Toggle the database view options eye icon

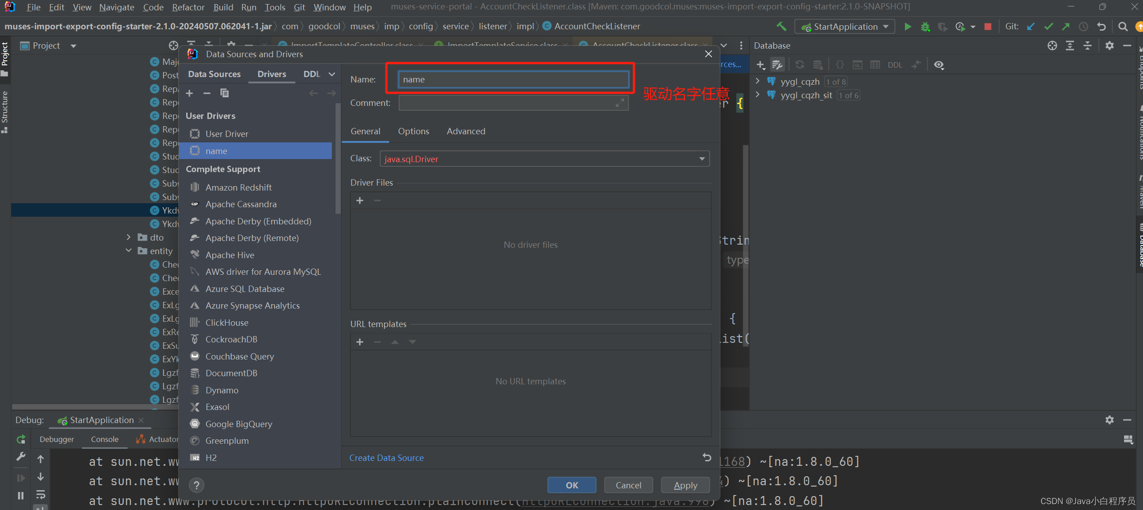click(939, 65)
